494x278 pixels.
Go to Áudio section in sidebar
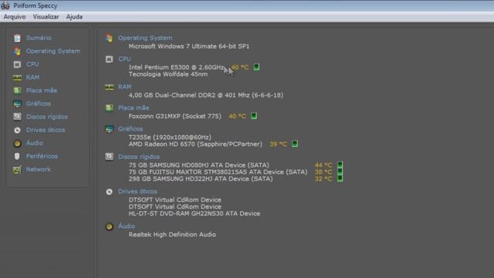(35, 143)
